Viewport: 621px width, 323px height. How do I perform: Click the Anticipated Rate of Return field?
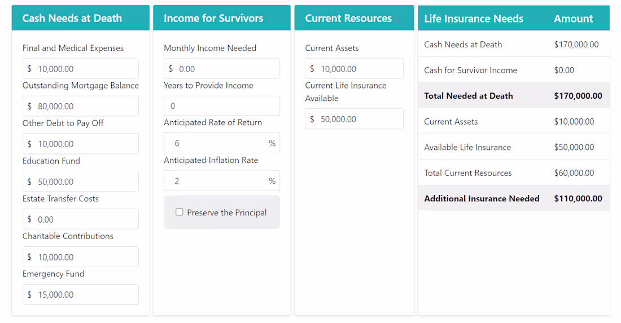222,143
